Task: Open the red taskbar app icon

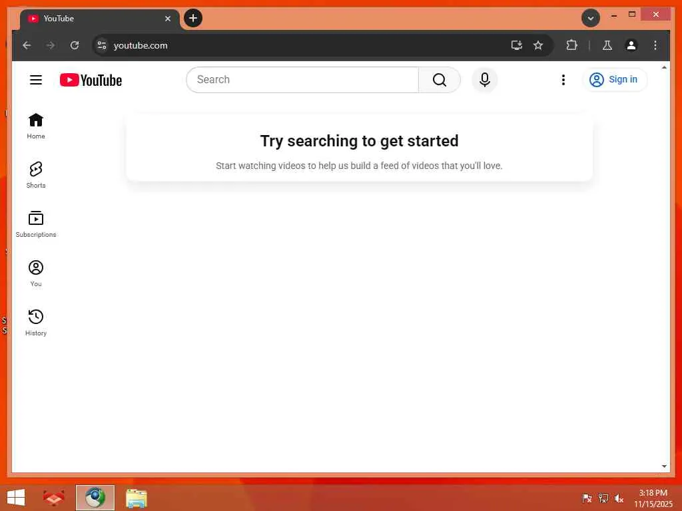Action: click(54, 498)
